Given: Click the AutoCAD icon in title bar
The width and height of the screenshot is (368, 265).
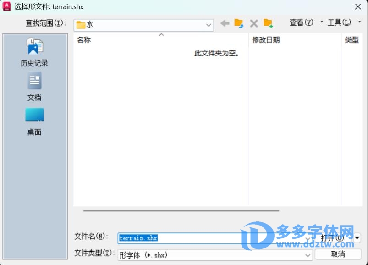Looking at the screenshot, I should [7, 6].
